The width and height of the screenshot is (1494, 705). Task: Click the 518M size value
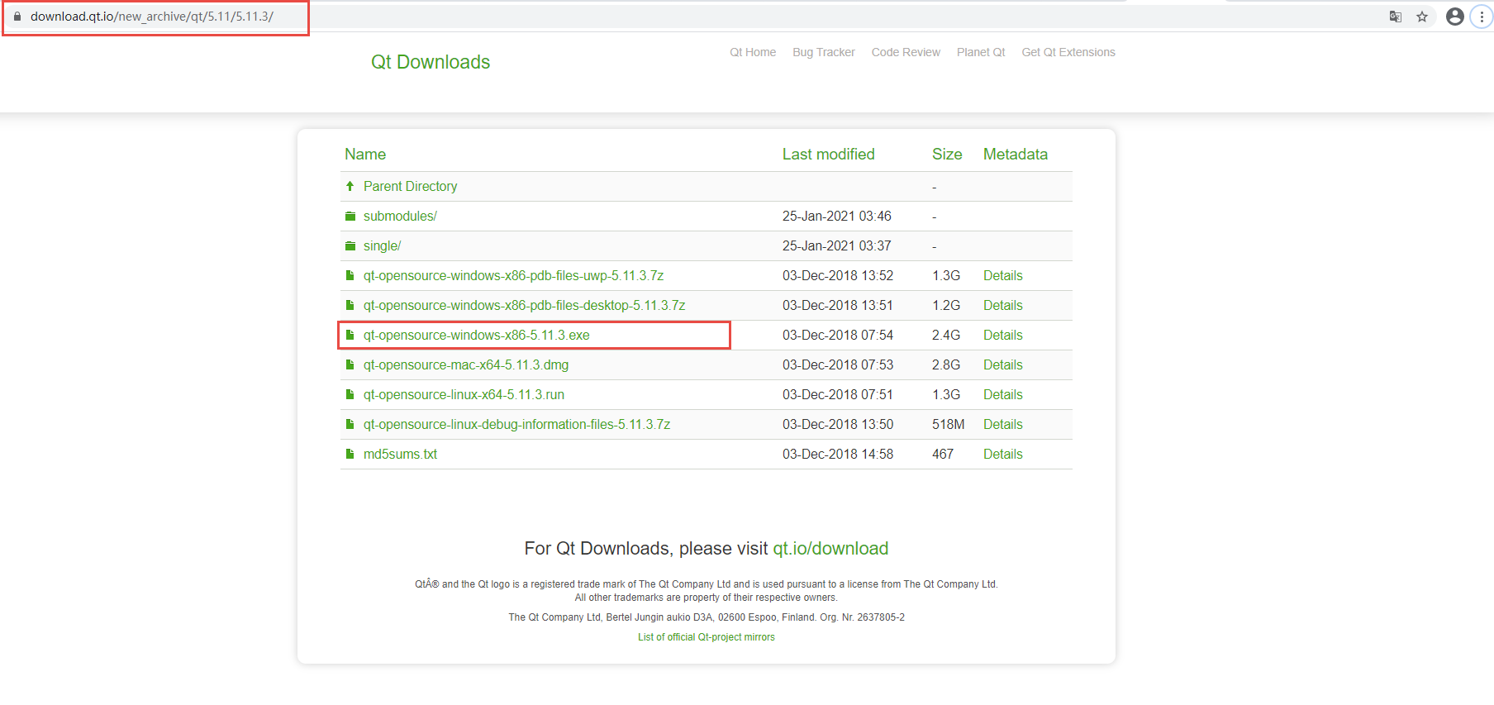pos(949,425)
